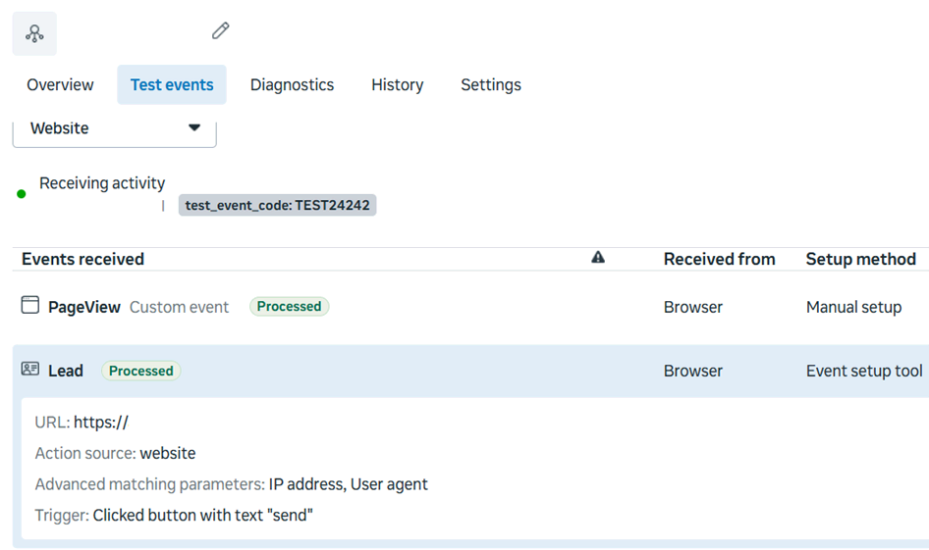The image size is (929, 550).
Task: Click the https:// URL in Lead details
Action: click(101, 423)
